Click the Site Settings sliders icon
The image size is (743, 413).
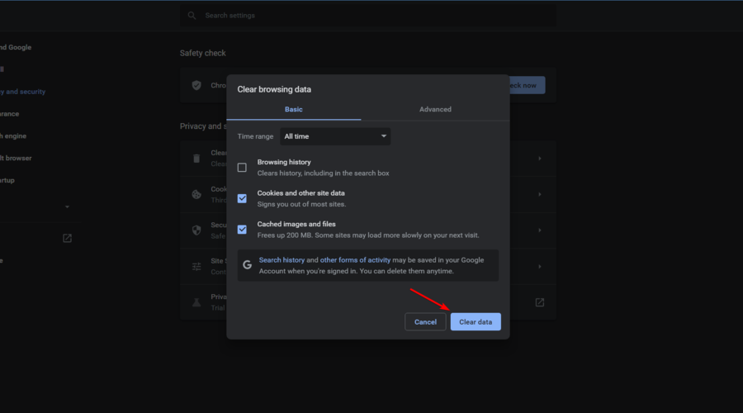[196, 266]
